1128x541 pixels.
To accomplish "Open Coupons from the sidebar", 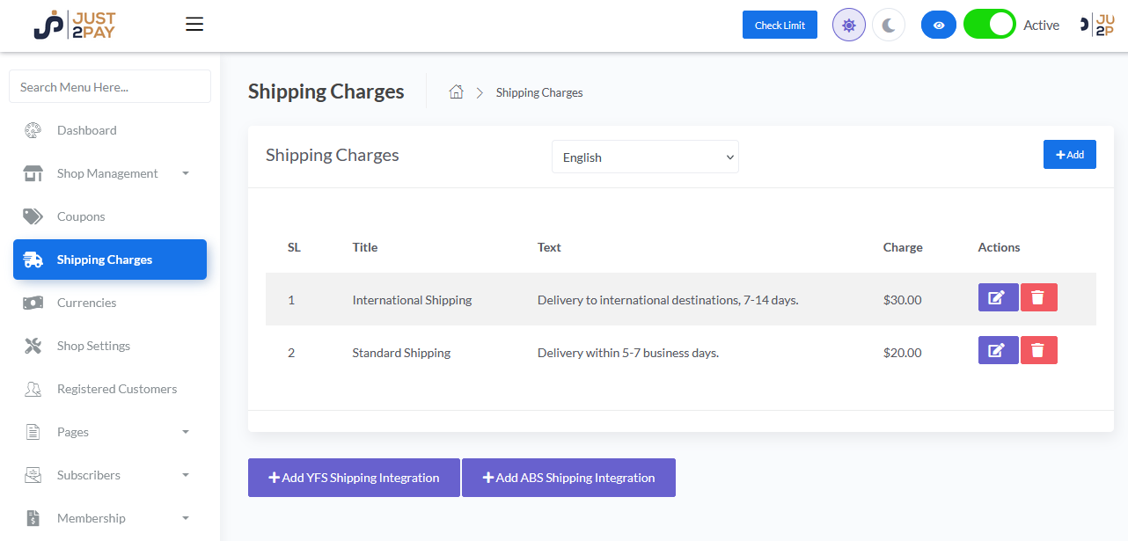I will tap(81, 216).
